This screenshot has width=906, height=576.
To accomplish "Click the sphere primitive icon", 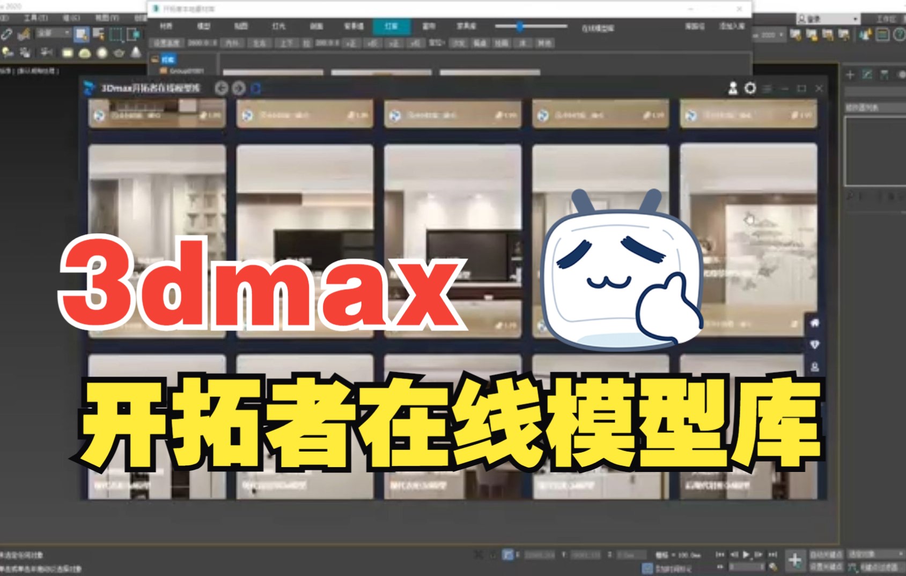I will [102, 53].
